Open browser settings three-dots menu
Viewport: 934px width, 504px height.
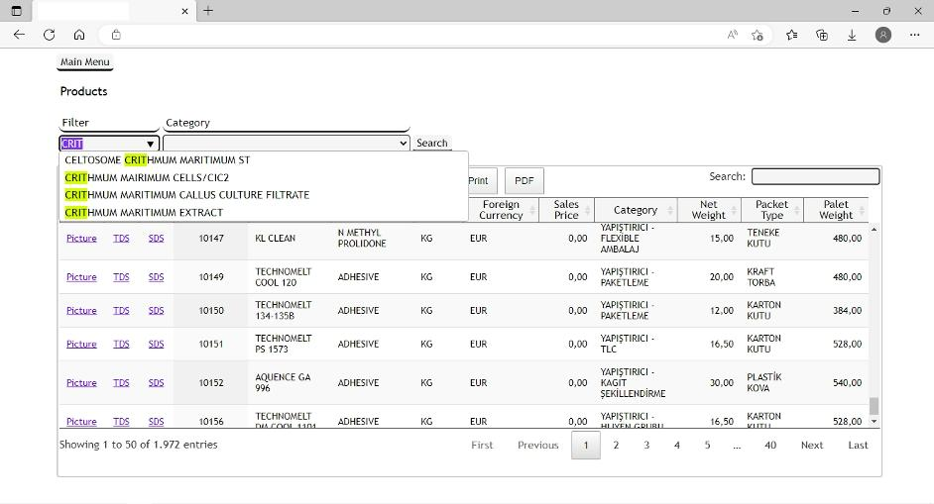point(914,35)
